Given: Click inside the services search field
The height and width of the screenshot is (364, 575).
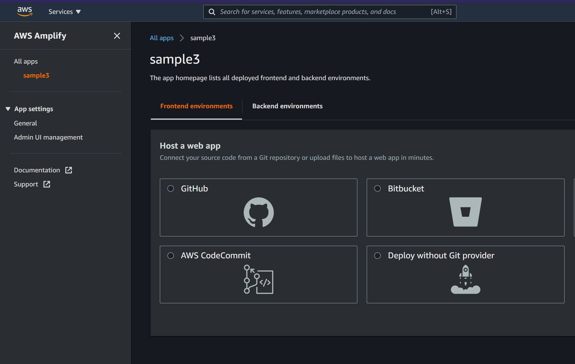Looking at the screenshot, I should click(311, 11).
